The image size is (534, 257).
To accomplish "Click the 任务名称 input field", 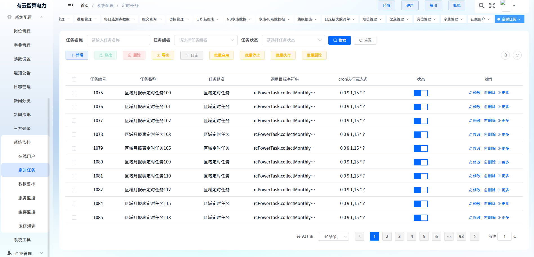I will pyautogui.click(x=118, y=40).
